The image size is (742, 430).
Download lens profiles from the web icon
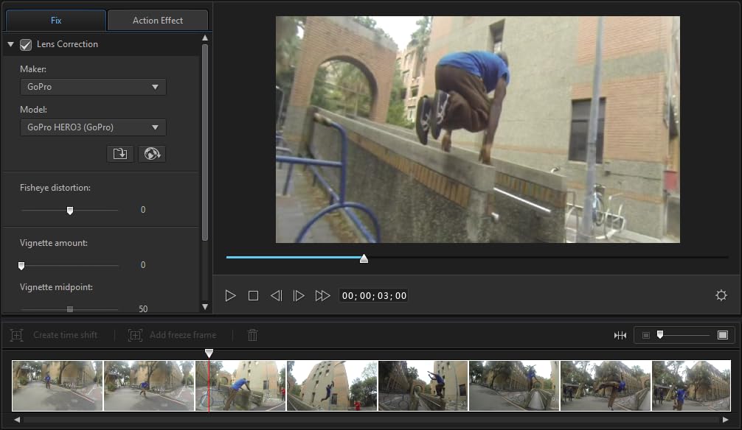coord(152,154)
